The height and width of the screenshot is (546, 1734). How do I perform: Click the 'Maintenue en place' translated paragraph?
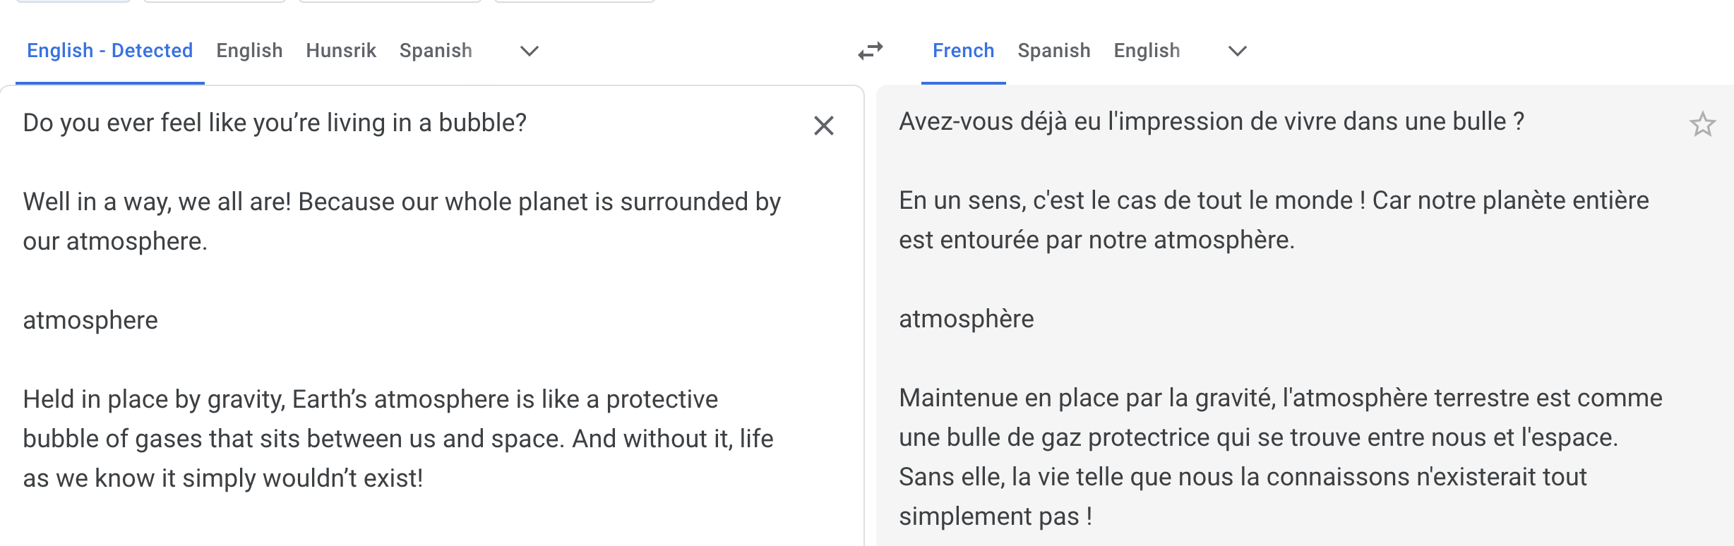1281,457
